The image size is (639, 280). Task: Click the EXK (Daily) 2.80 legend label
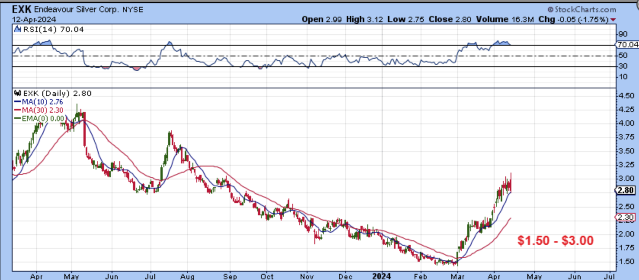57,93
